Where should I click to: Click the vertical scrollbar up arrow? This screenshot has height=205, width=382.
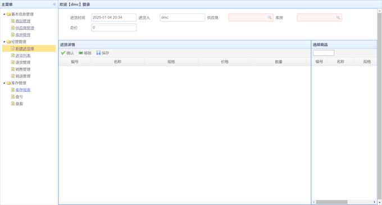[380, 11]
